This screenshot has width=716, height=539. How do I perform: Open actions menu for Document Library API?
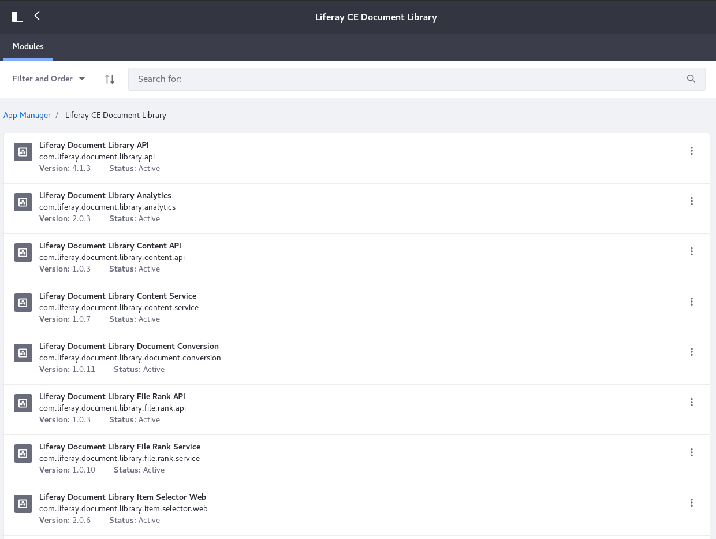tap(691, 151)
